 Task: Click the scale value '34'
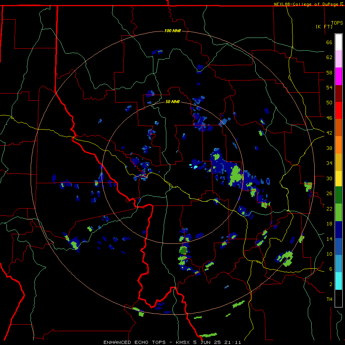(329, 163)
